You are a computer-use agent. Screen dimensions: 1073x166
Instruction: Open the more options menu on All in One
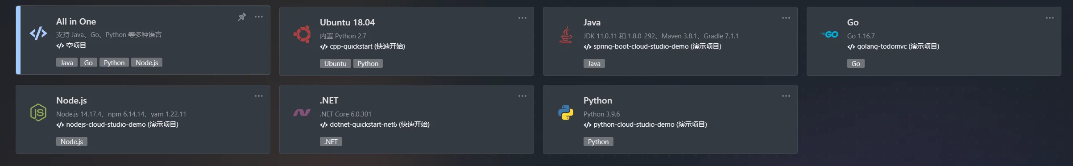[x=259, y=17]
